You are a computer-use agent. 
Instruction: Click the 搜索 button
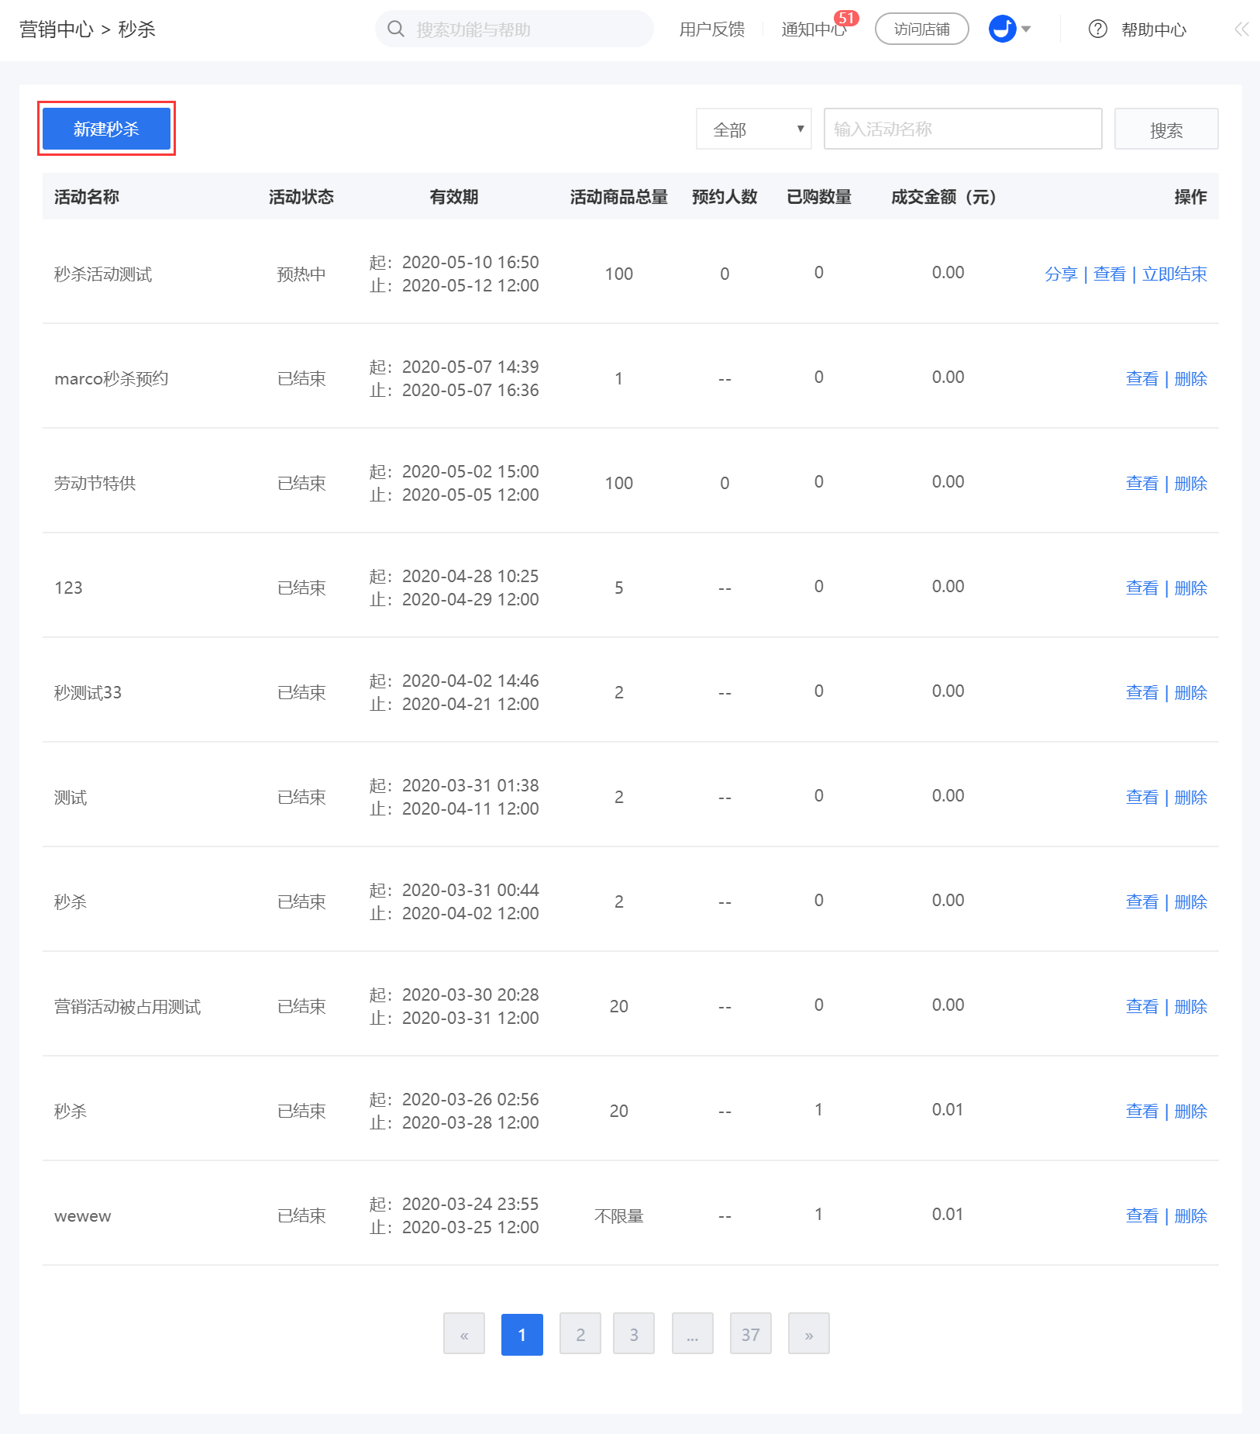pos(1165,129)
